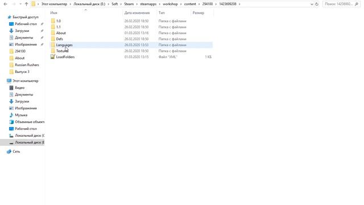Click pin icon next to Изображения
The width and height of the screenshot is (364, 205).
[42, 44]
